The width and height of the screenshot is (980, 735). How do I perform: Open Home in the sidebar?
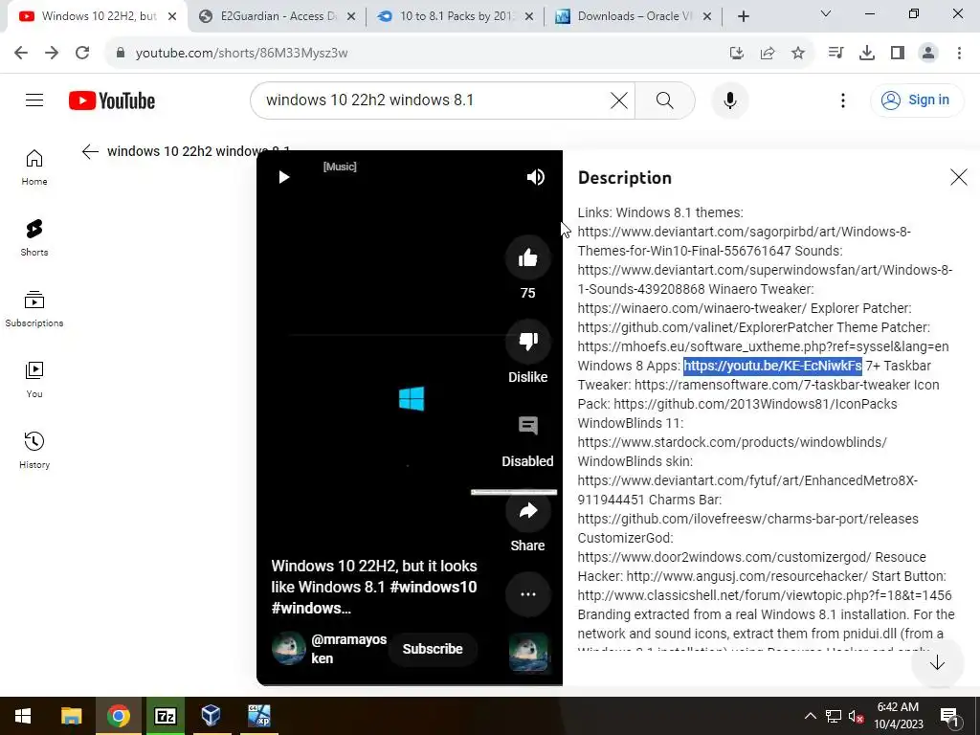tap(34, 167)
